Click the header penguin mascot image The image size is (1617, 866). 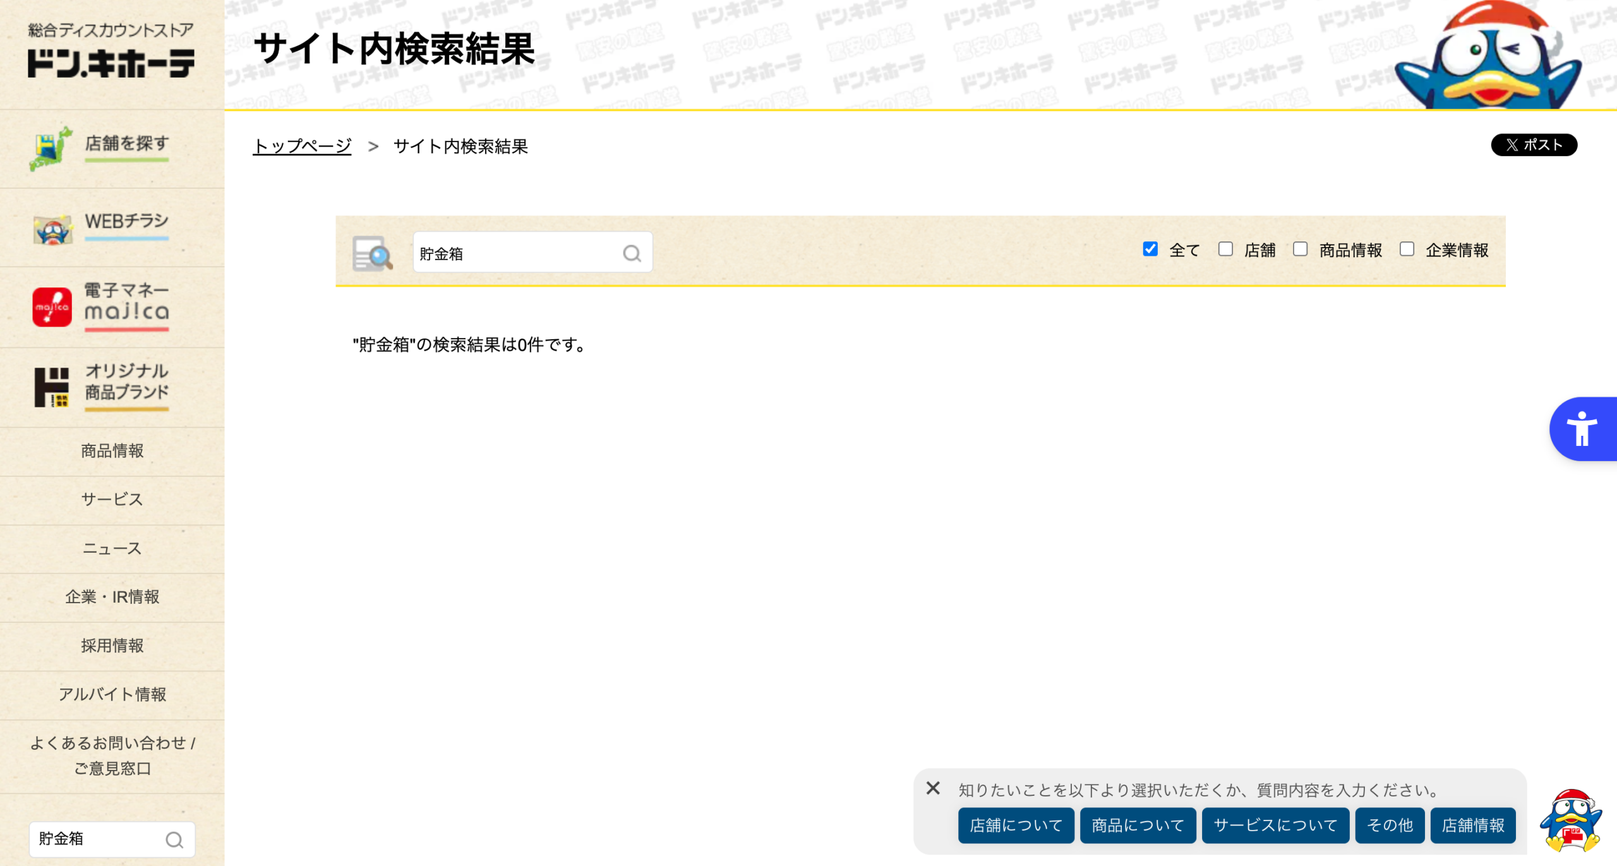(x=1489, y=55)
